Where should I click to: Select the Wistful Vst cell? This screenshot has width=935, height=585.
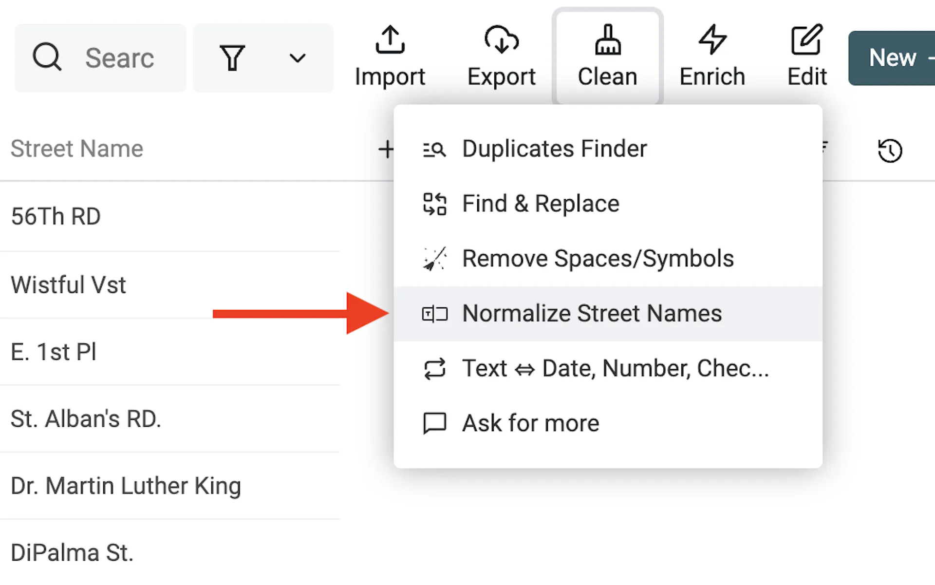pyautogui.click(x=169, y=285)
